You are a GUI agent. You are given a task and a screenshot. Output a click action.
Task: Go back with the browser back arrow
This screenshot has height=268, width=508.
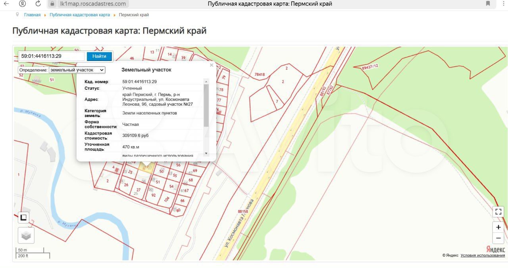point(6,4)
